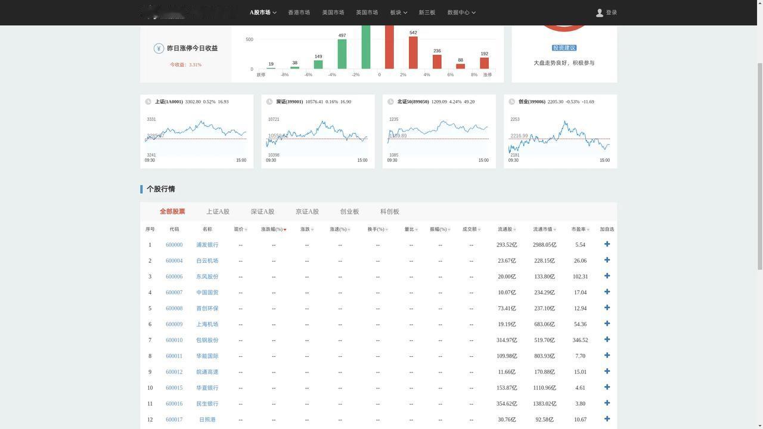Open the 华能国际 stock name link
This screenshot has height=429, width=763.
[x=207, y=356]
